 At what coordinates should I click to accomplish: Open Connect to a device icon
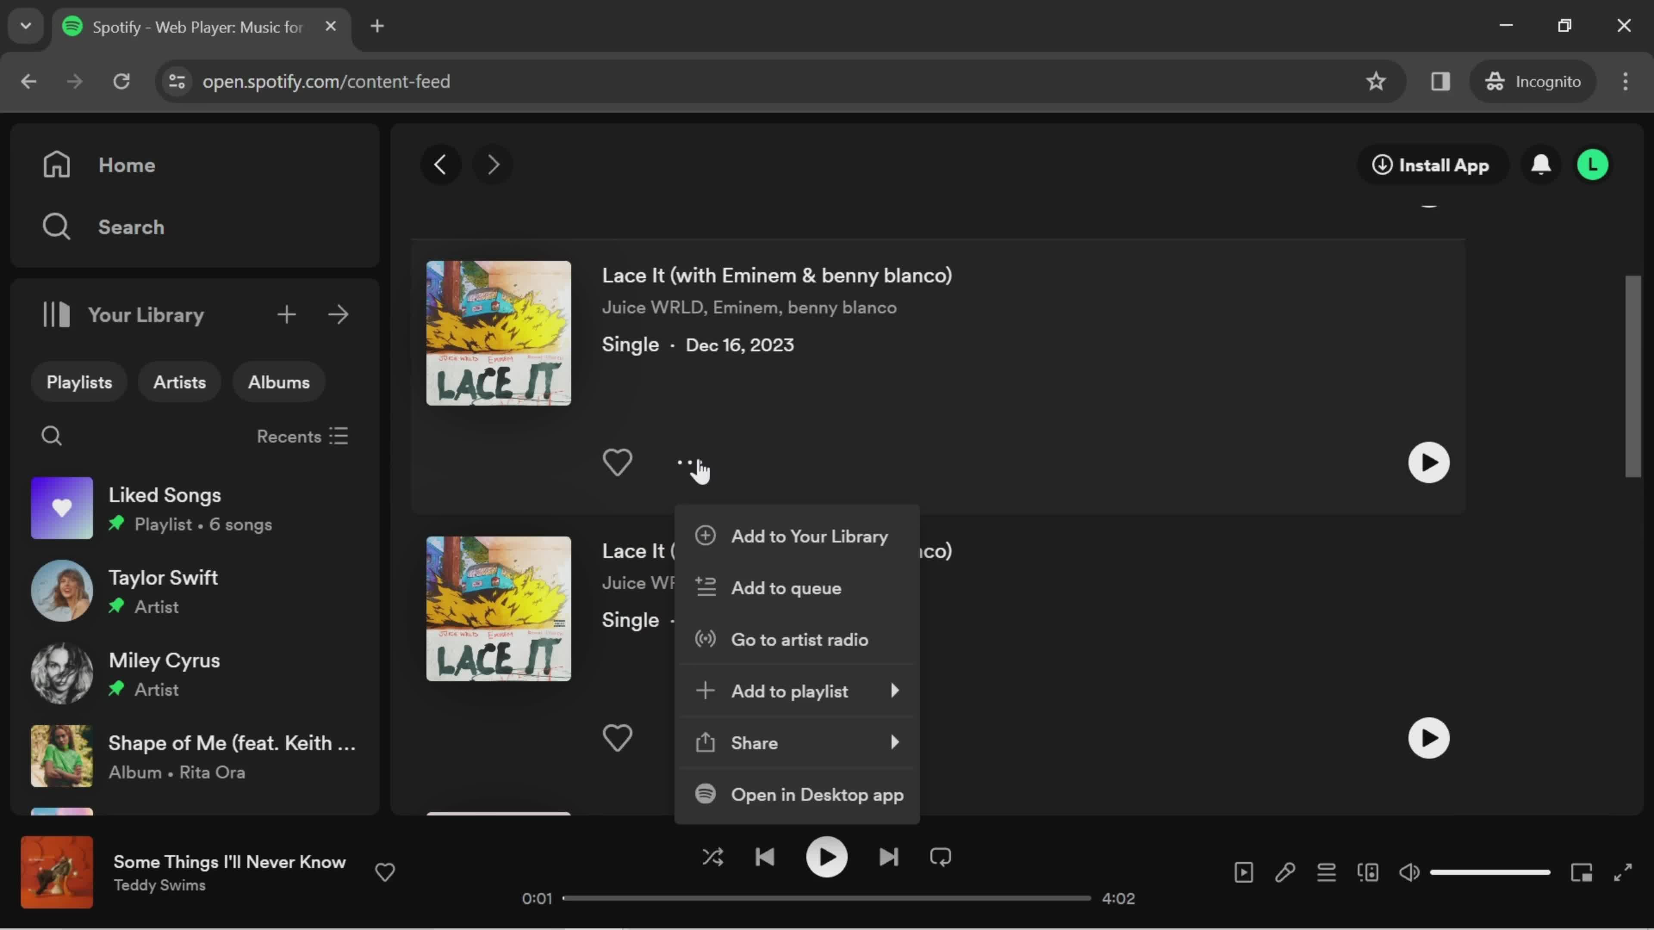point(1368,872)
